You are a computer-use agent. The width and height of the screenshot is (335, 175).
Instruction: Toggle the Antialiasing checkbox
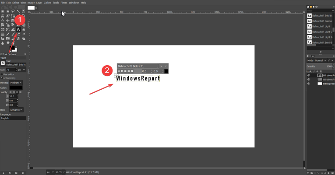pos(2,78)
